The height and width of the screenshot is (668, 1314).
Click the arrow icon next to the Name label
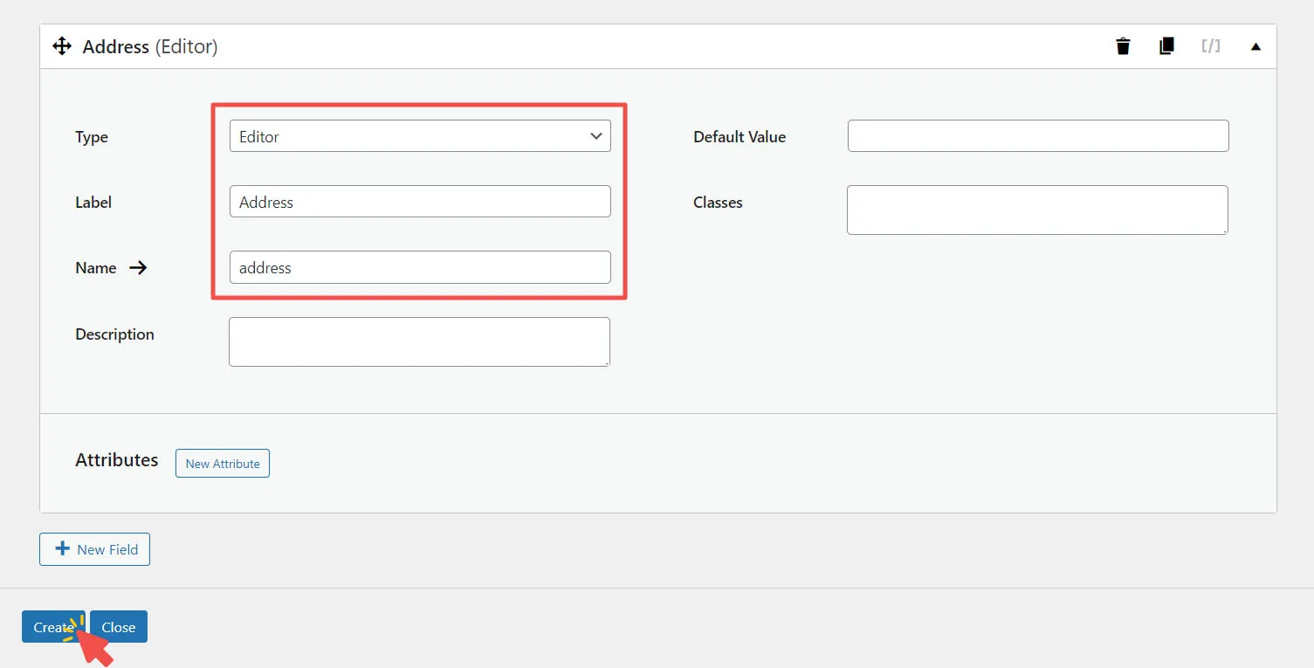coord(138,268)
